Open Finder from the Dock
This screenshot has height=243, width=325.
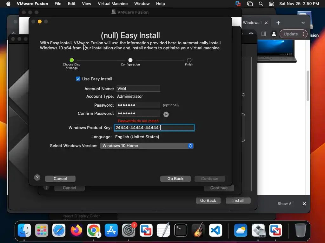coord(24,230)
